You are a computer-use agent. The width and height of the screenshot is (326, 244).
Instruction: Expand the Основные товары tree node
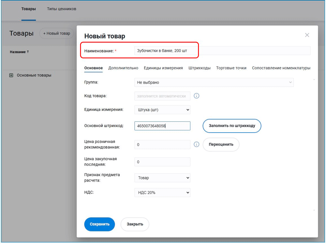[x=11, y=75]
